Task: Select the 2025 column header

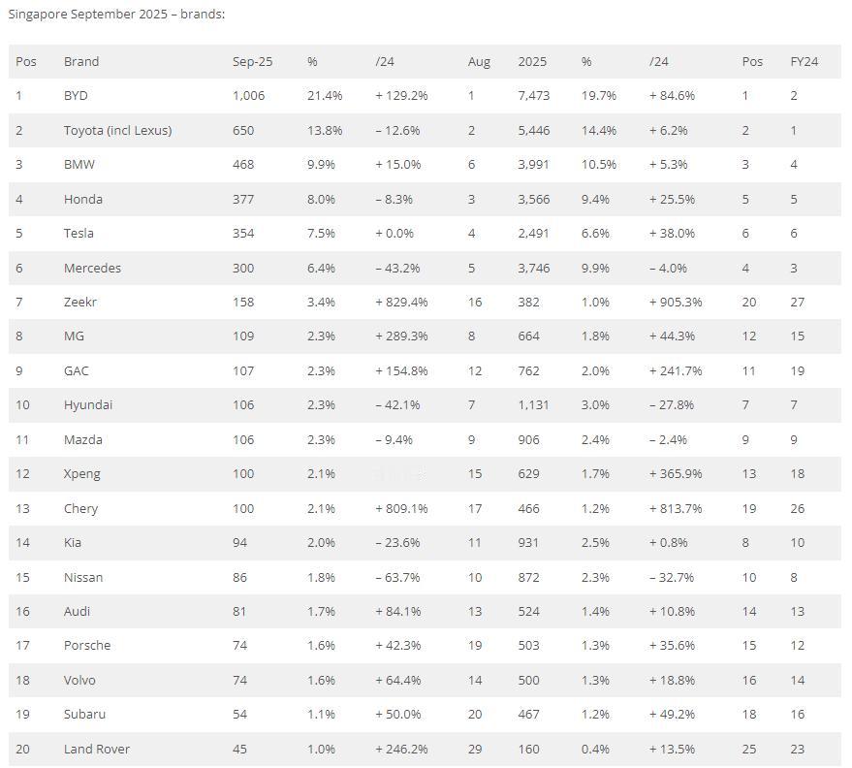Action: pos(532,61)
